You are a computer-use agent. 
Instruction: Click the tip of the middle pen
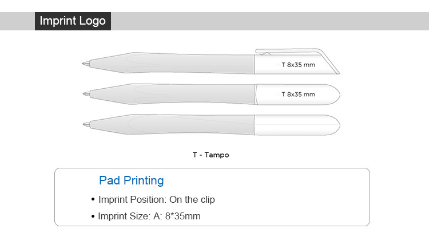click(87, 94)
